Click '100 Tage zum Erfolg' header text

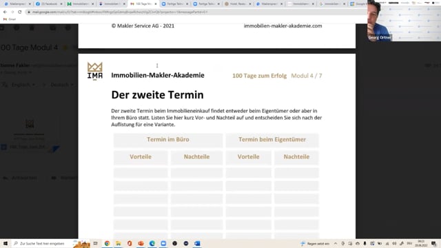(259, 76)
